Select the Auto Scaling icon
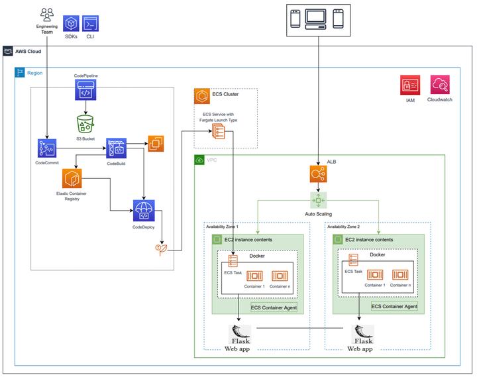Image resolution: width=477 pixels, height=379 pixels. (x=318, y=201)
